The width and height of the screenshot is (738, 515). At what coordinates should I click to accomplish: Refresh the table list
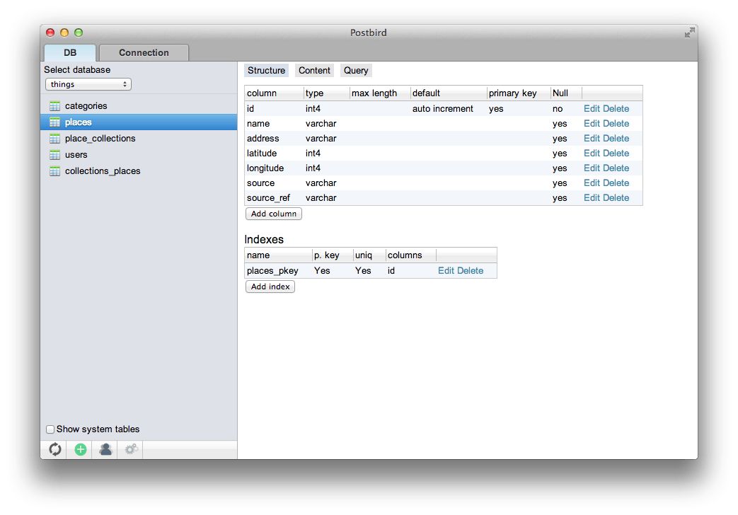(x=54, y=449)
